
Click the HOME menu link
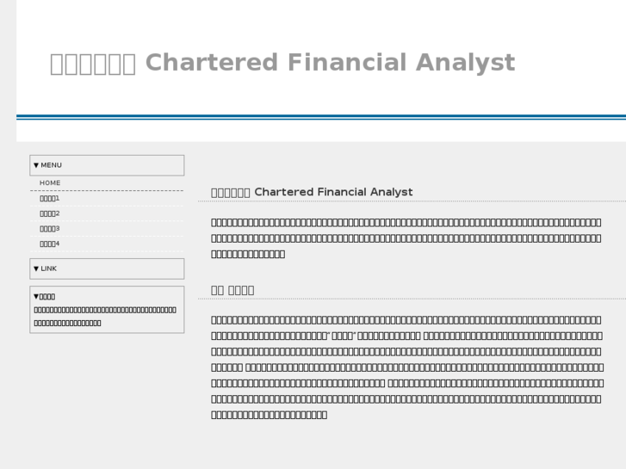50,182
